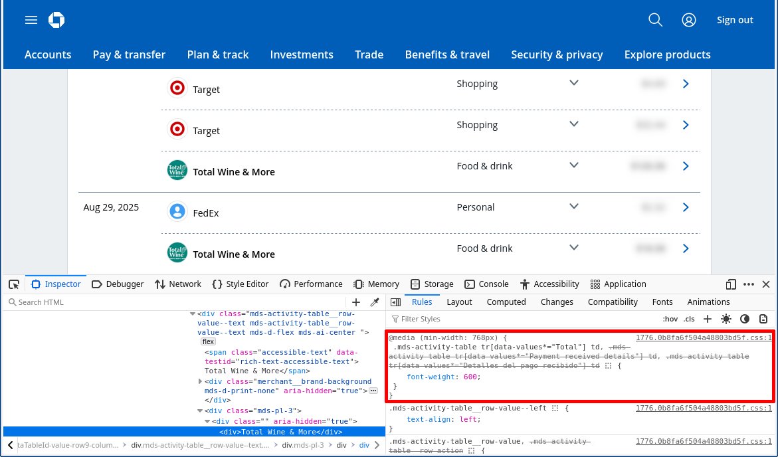This screenshot has height=457, width=778.
Task: Expand the merchant__brand-background div node
Action: click(200, 381)
